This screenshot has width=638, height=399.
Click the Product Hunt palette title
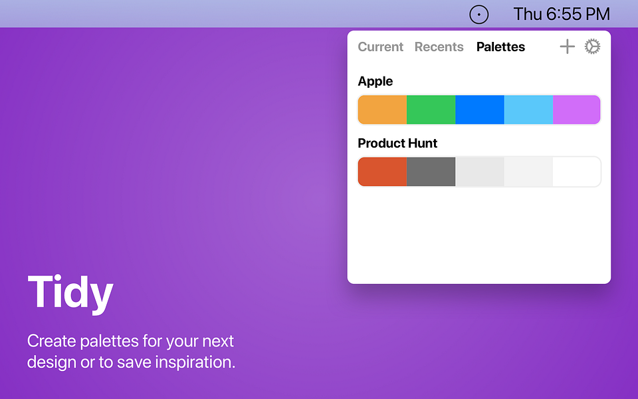pos(397,143)
